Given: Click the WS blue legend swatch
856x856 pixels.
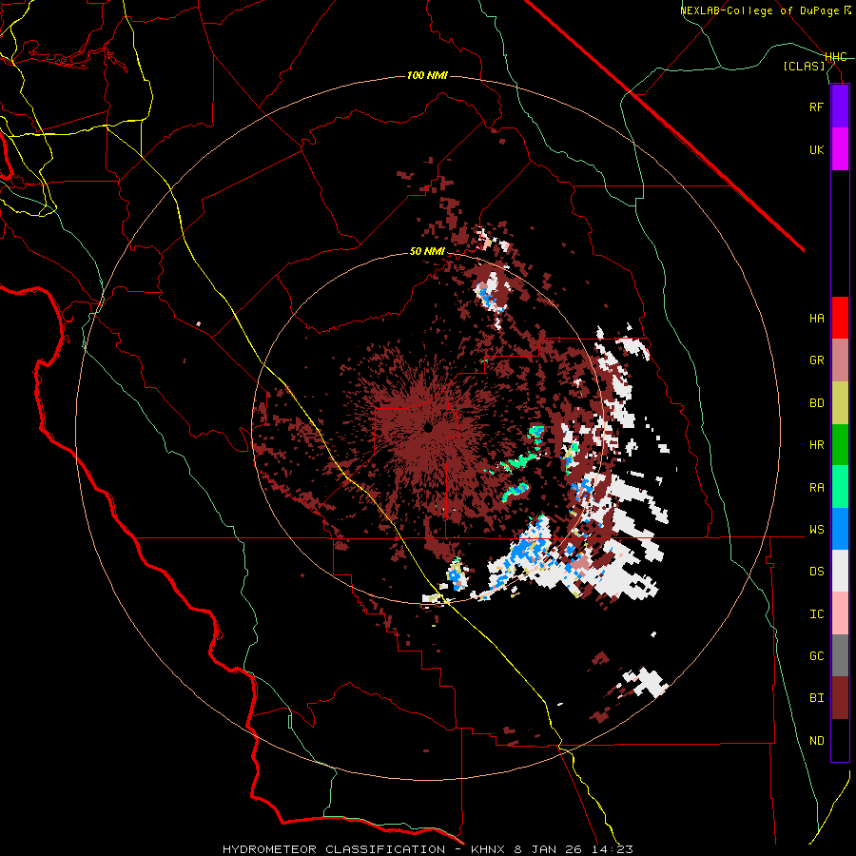Looking at the screenshot, I should [x=840, y=529].
